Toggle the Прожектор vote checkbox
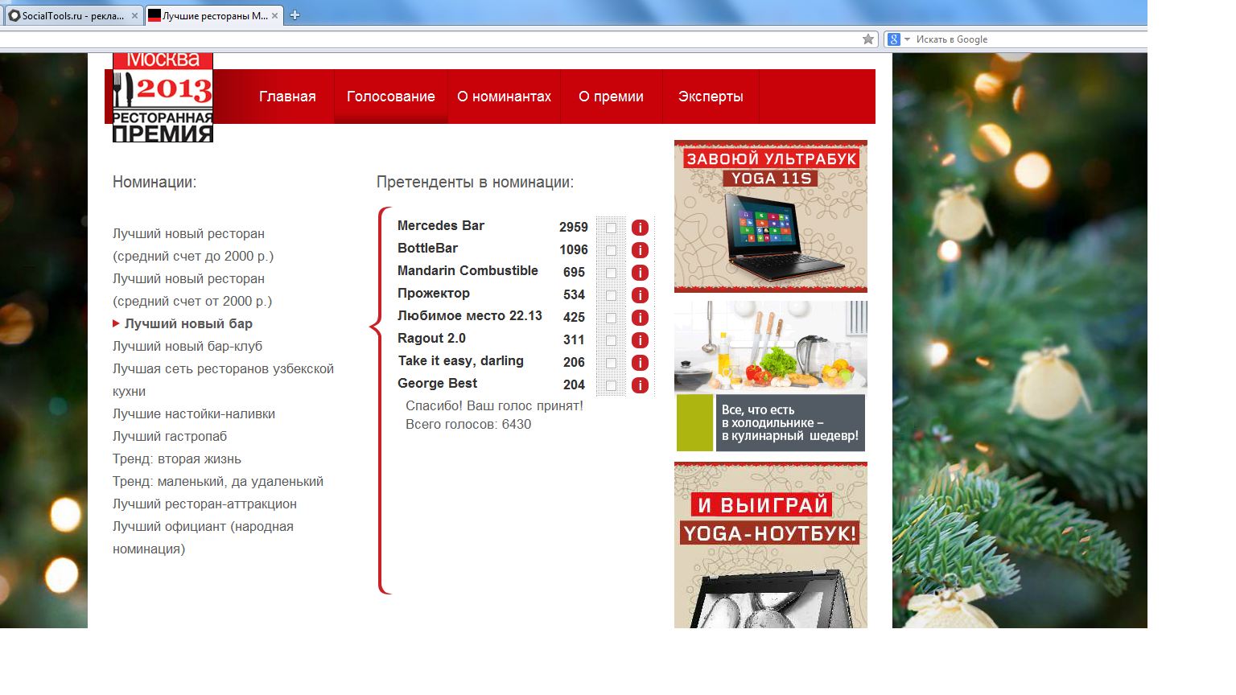 click(x=611, y=295)
